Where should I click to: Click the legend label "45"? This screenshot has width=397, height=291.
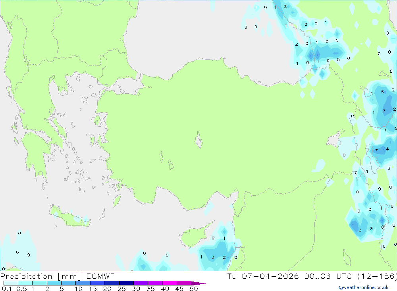(x=179, y=289)
